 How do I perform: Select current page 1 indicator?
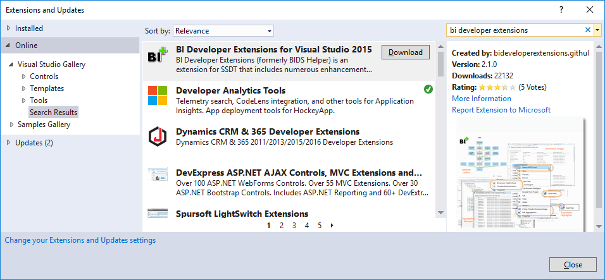(x=269, y=226)
